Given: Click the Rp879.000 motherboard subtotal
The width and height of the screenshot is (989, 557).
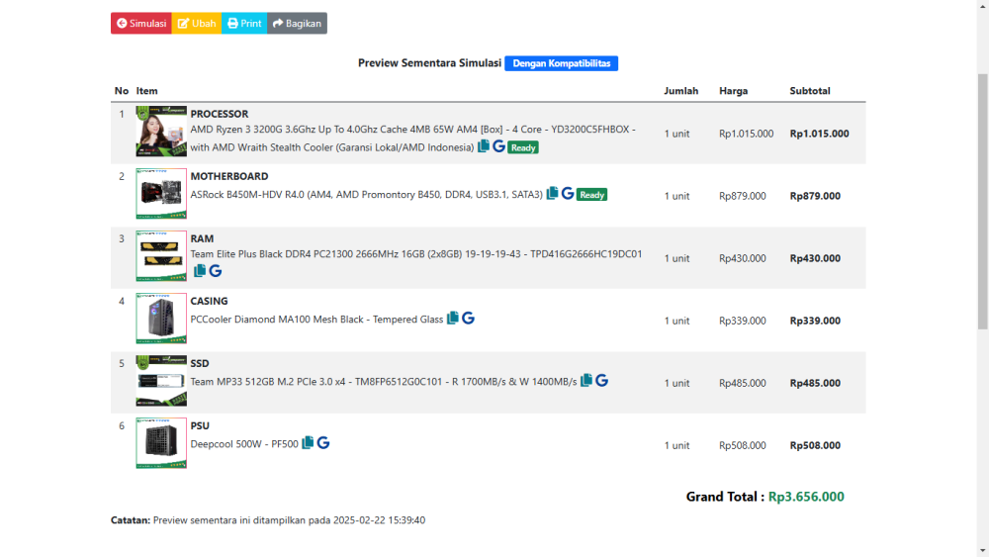Looking at the screenshot, I should point(815,196).
